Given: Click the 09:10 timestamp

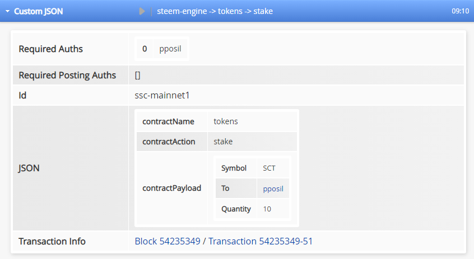Looking at the screenshot, I should click(460, 11).
